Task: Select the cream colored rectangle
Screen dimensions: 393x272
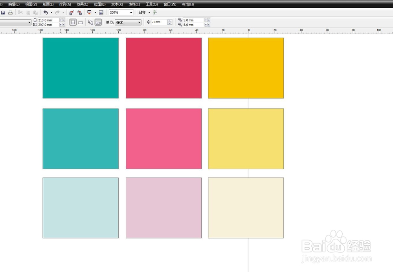Action: [246, 208]
